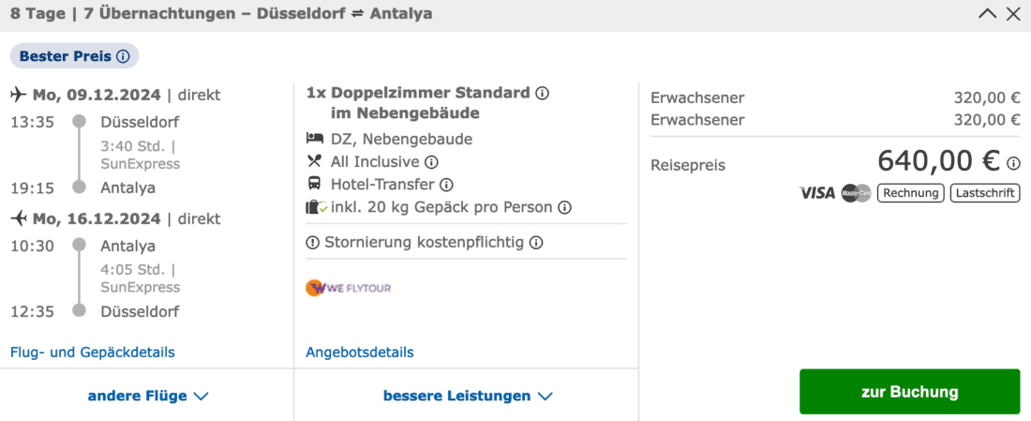Click the MasterCard payment logo
1031x421 pixels.
click(856, 193)
